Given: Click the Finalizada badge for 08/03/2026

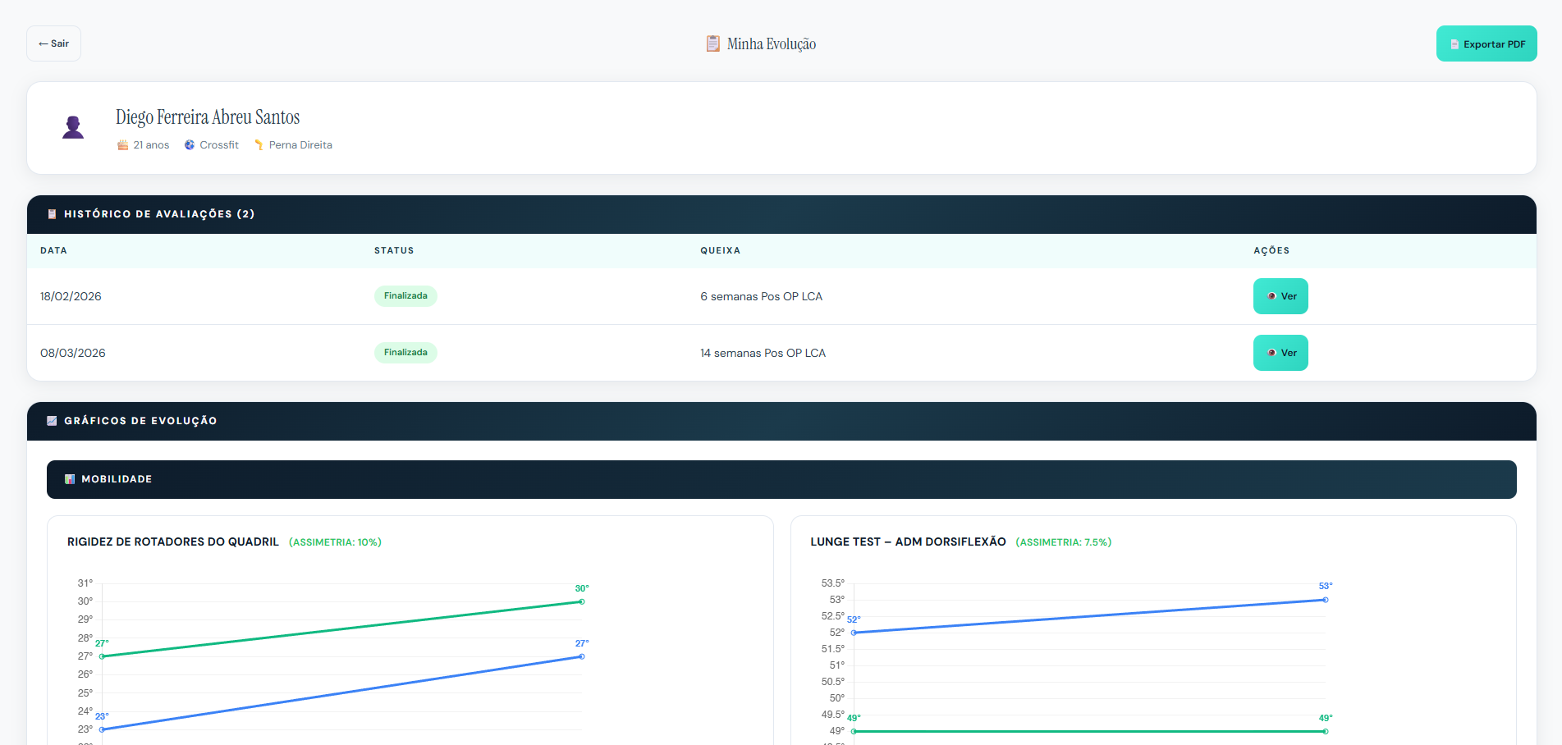Looking at the screenshot, I should click(x=405, y=353).
